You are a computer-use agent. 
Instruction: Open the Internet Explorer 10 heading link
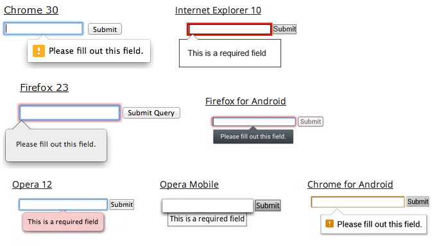[x=218, y=10]
